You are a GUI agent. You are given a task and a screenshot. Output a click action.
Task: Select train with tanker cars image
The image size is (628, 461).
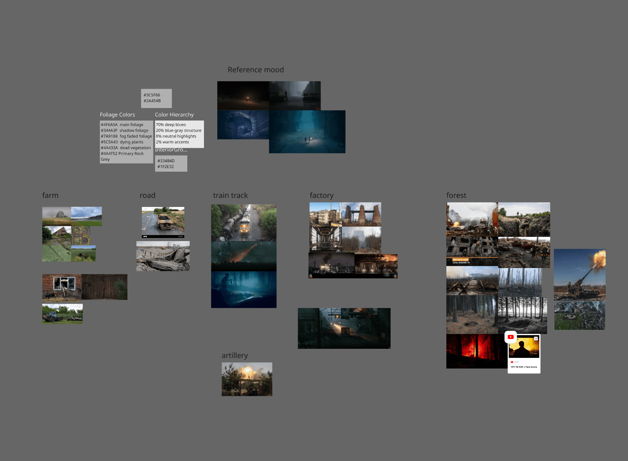click(244, 223)
